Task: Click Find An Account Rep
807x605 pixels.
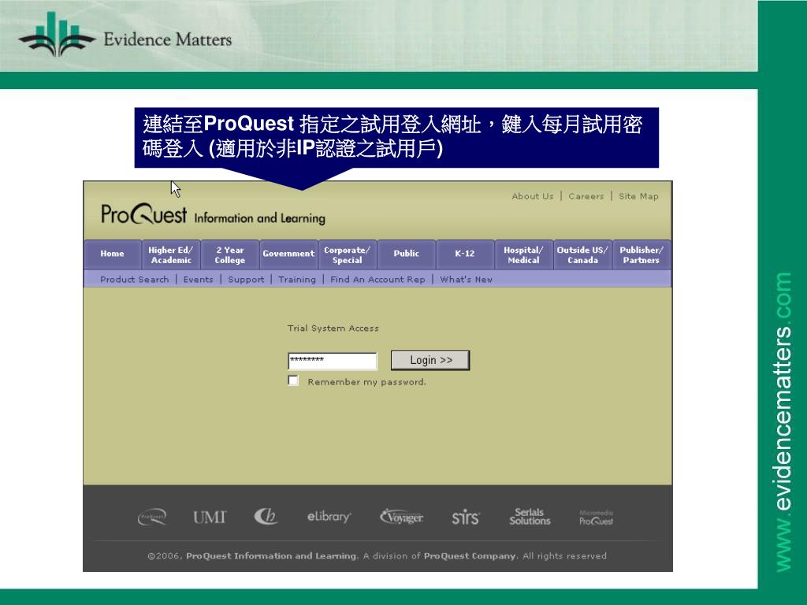Action: point(377,280)
